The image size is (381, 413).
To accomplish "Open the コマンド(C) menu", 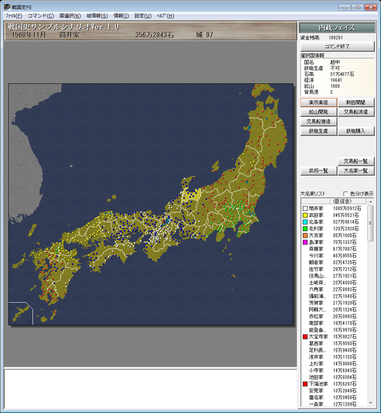I will [x=41, y=16].
